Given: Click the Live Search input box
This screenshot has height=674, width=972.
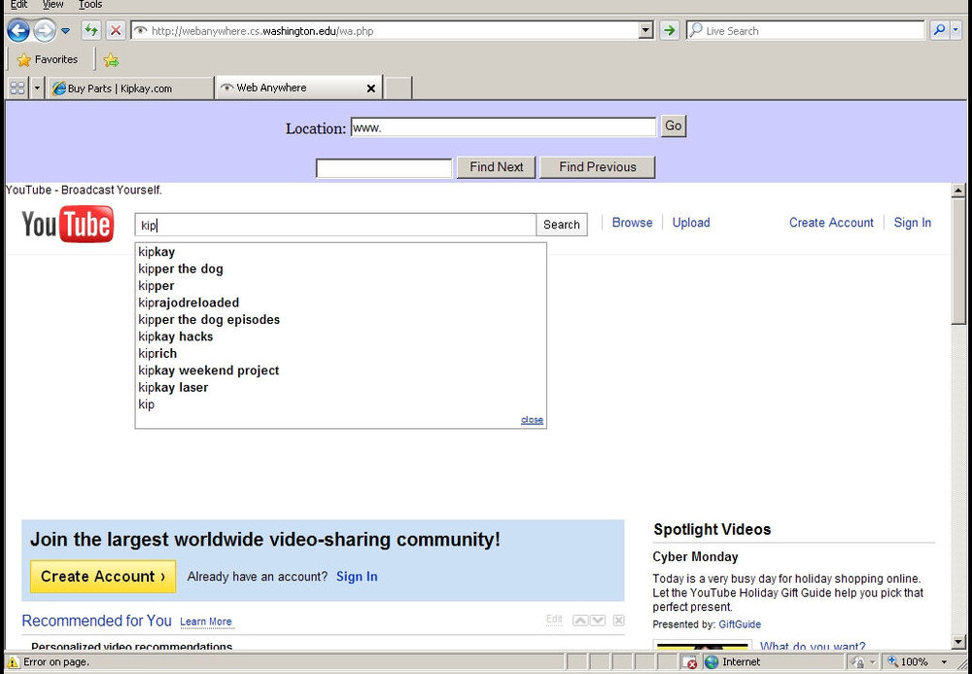Looking at the screenshot, I should (x=806, y=30).
